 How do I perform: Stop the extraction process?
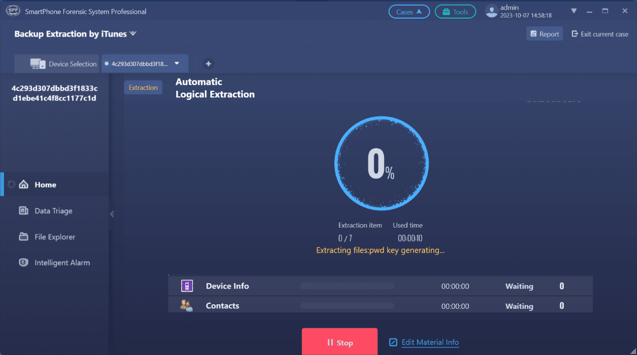click(x=339, y=342)
